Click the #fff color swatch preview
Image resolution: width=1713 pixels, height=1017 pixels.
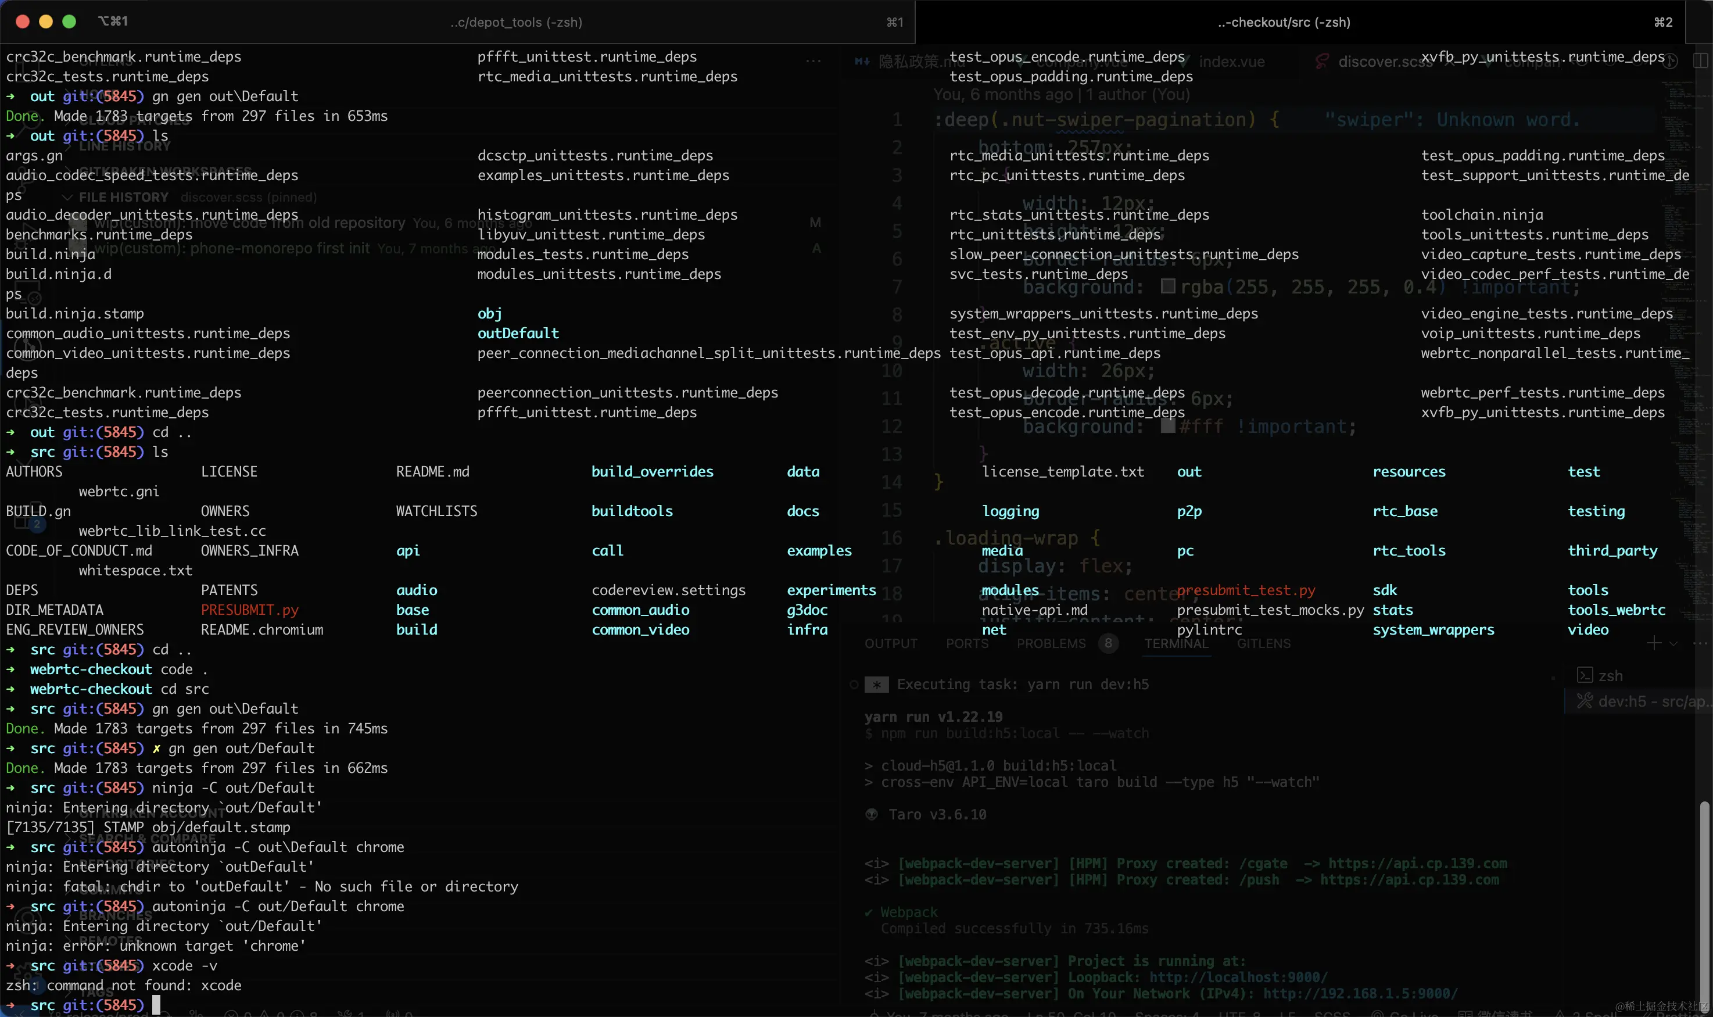click(1167, 425)
